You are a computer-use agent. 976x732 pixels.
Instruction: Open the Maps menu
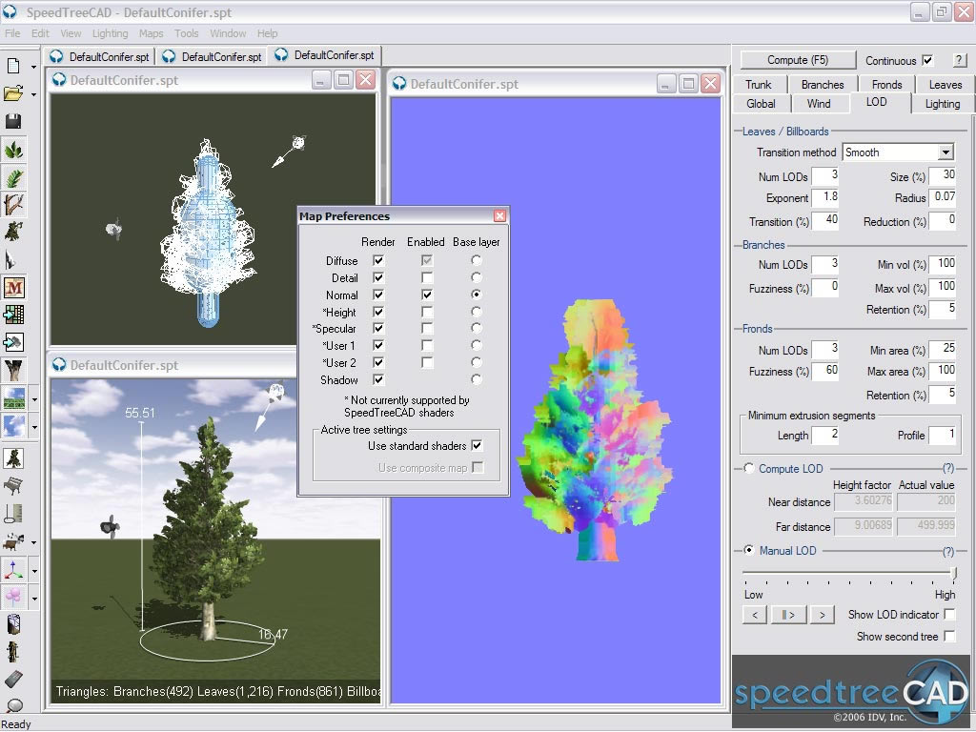[x=151, y=33]
